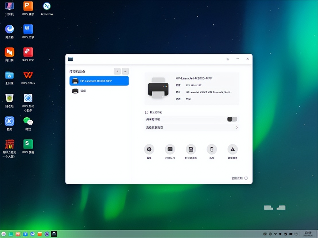The width and height of the screenshot is (318, 238).
Task: Print a test page
Action: [x=191, y=149]
